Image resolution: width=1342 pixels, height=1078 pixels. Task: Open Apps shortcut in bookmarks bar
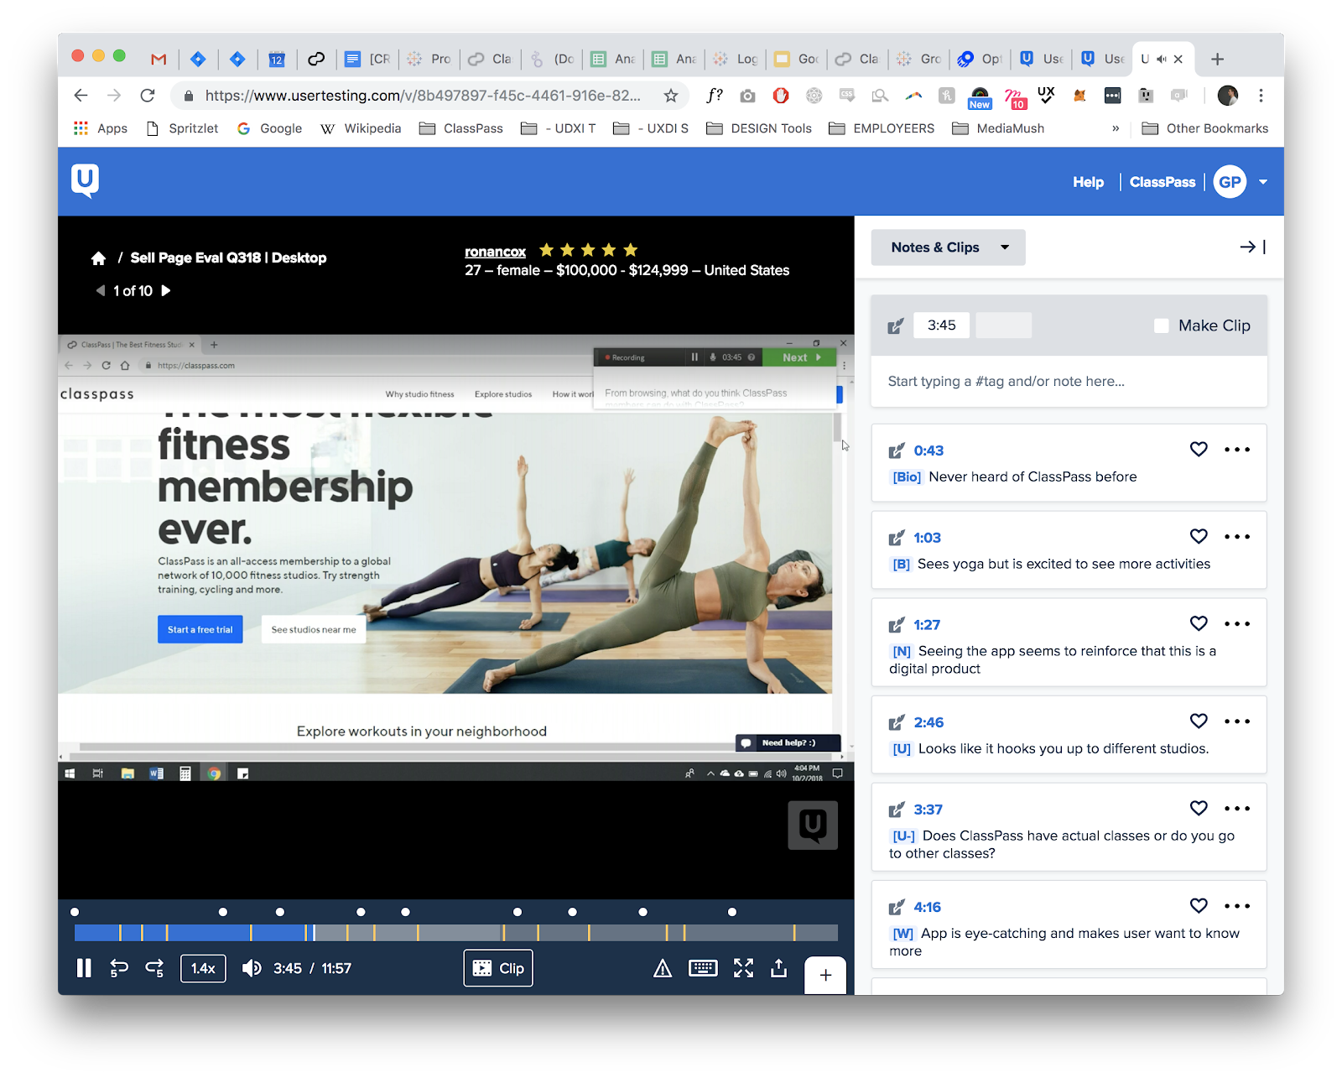point(101,128)
